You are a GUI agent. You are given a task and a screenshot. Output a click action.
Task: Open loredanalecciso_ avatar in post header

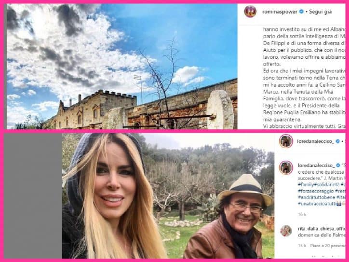[286, 141]
